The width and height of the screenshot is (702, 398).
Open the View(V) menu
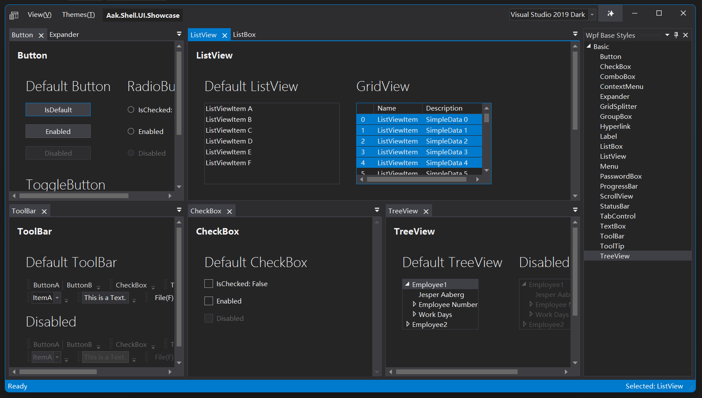click(39, 14)
